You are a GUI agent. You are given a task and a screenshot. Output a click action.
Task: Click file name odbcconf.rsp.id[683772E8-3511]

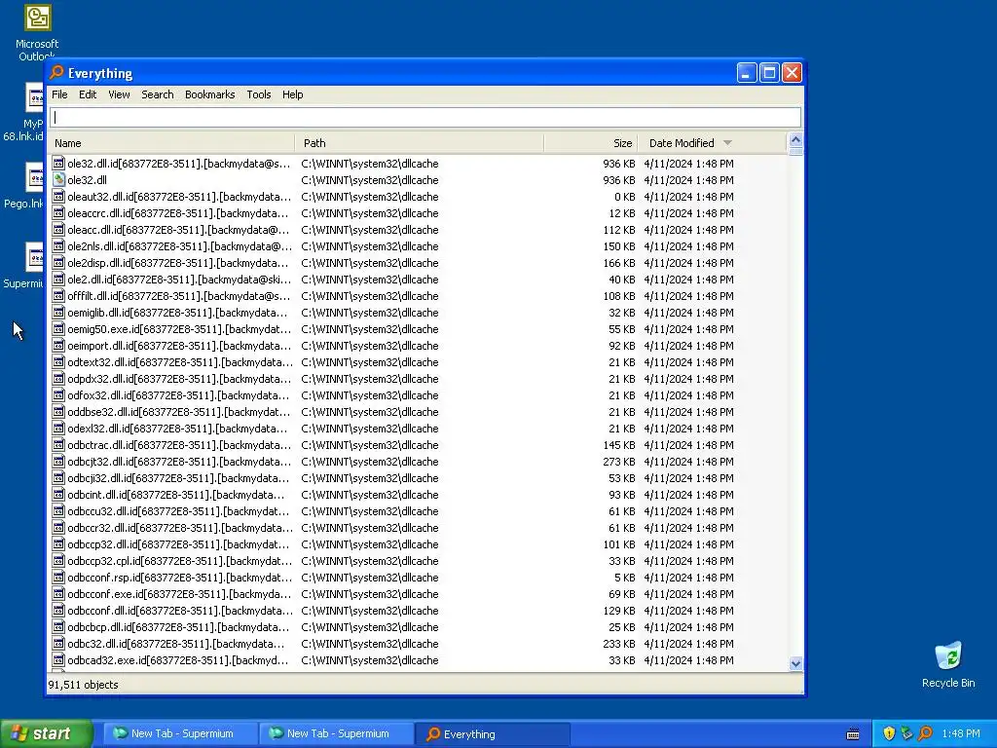pos(180,578)
